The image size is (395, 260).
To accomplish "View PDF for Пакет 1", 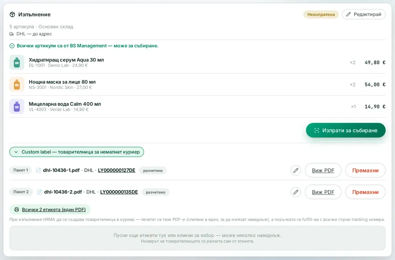I will (323, 170).
